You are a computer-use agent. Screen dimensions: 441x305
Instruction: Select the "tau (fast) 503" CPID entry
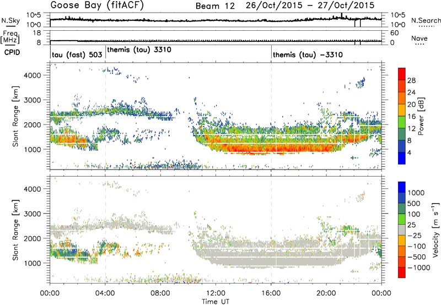point(77,55)
